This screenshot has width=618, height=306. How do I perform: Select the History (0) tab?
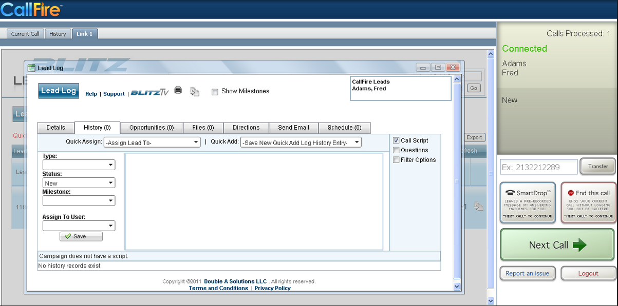point(97,128)
